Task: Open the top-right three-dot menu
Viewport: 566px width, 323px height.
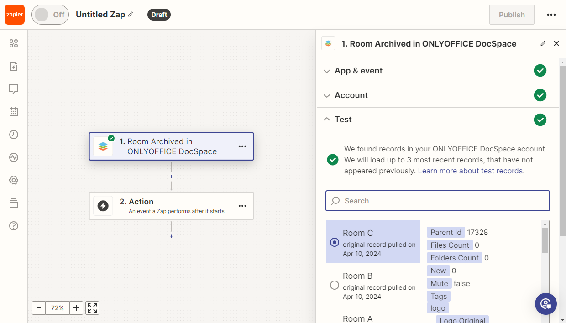Action: pyautogui.click(x=551, y=15)
